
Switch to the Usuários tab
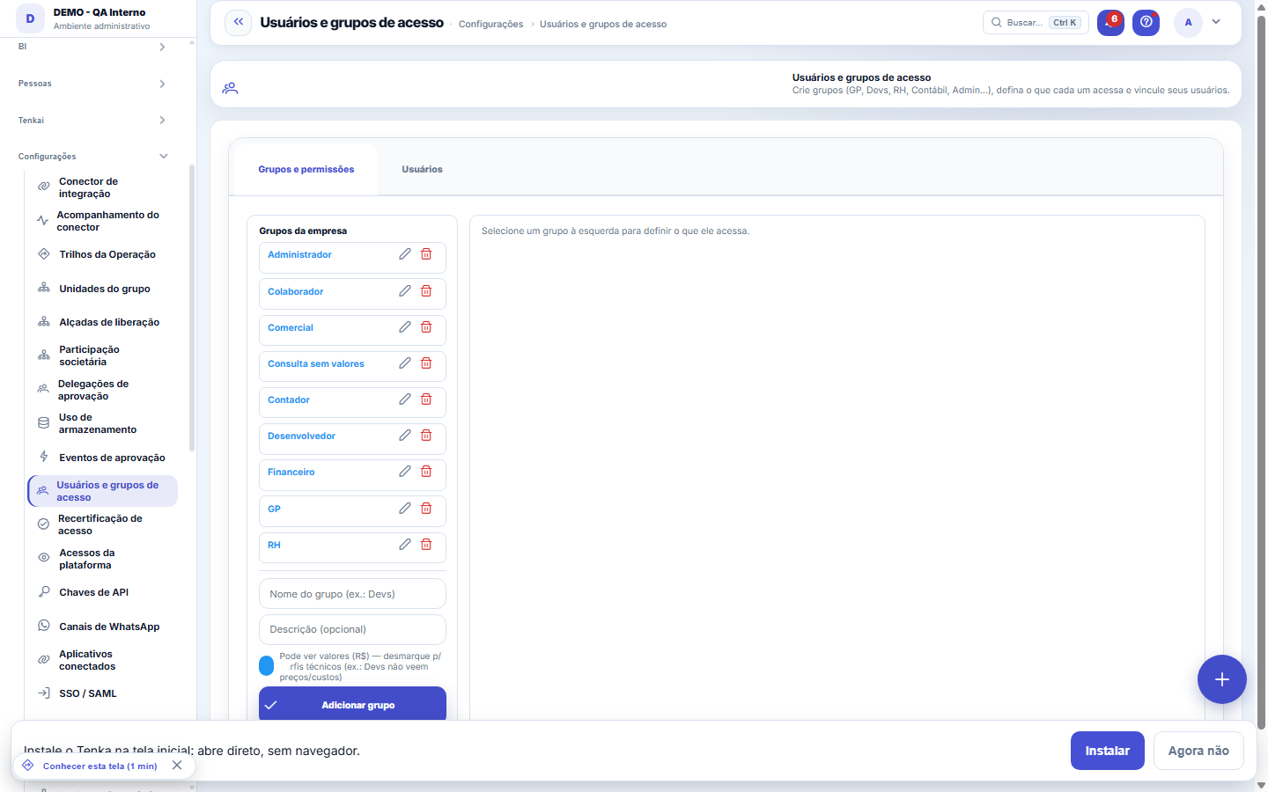click(423, 169)
